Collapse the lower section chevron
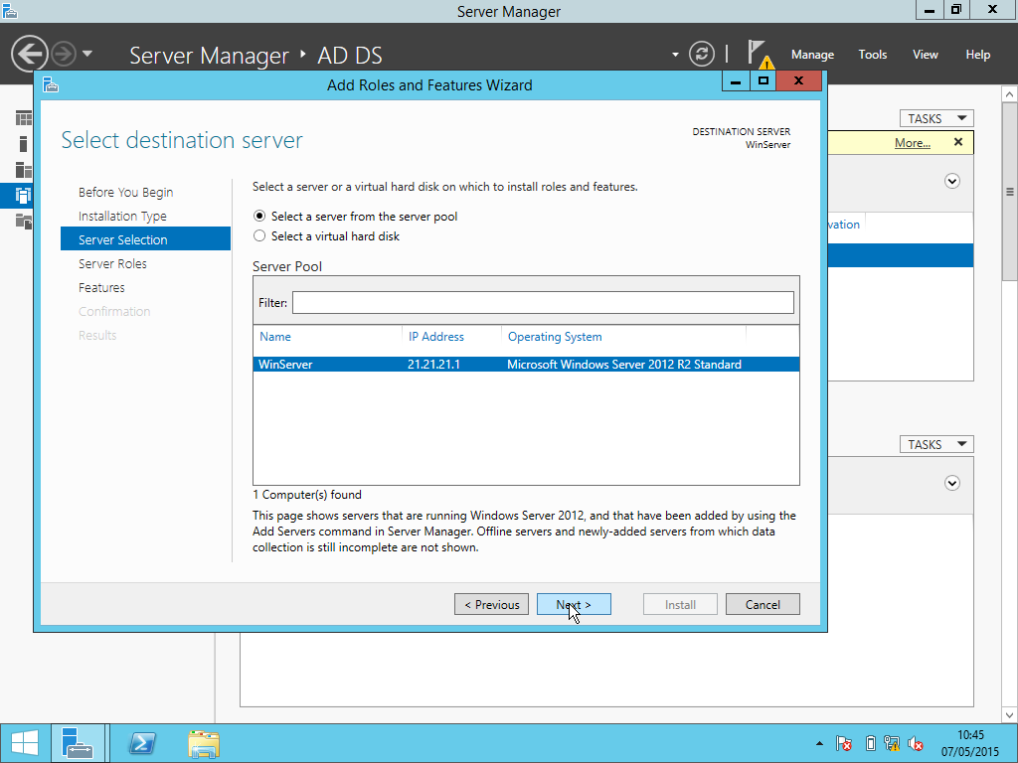1018x763 pixels. pos(951,484)
